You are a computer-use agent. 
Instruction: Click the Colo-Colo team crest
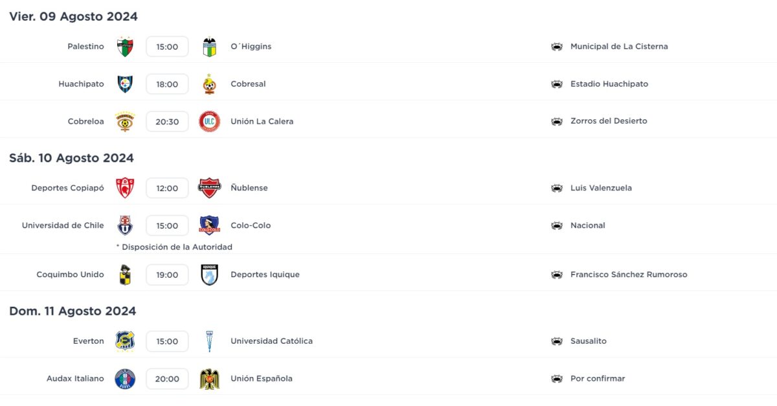click(x=209, y=225)
